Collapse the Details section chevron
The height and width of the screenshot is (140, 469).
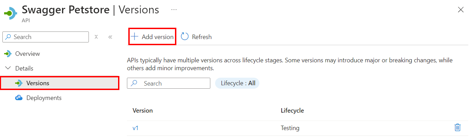point(8,68)
